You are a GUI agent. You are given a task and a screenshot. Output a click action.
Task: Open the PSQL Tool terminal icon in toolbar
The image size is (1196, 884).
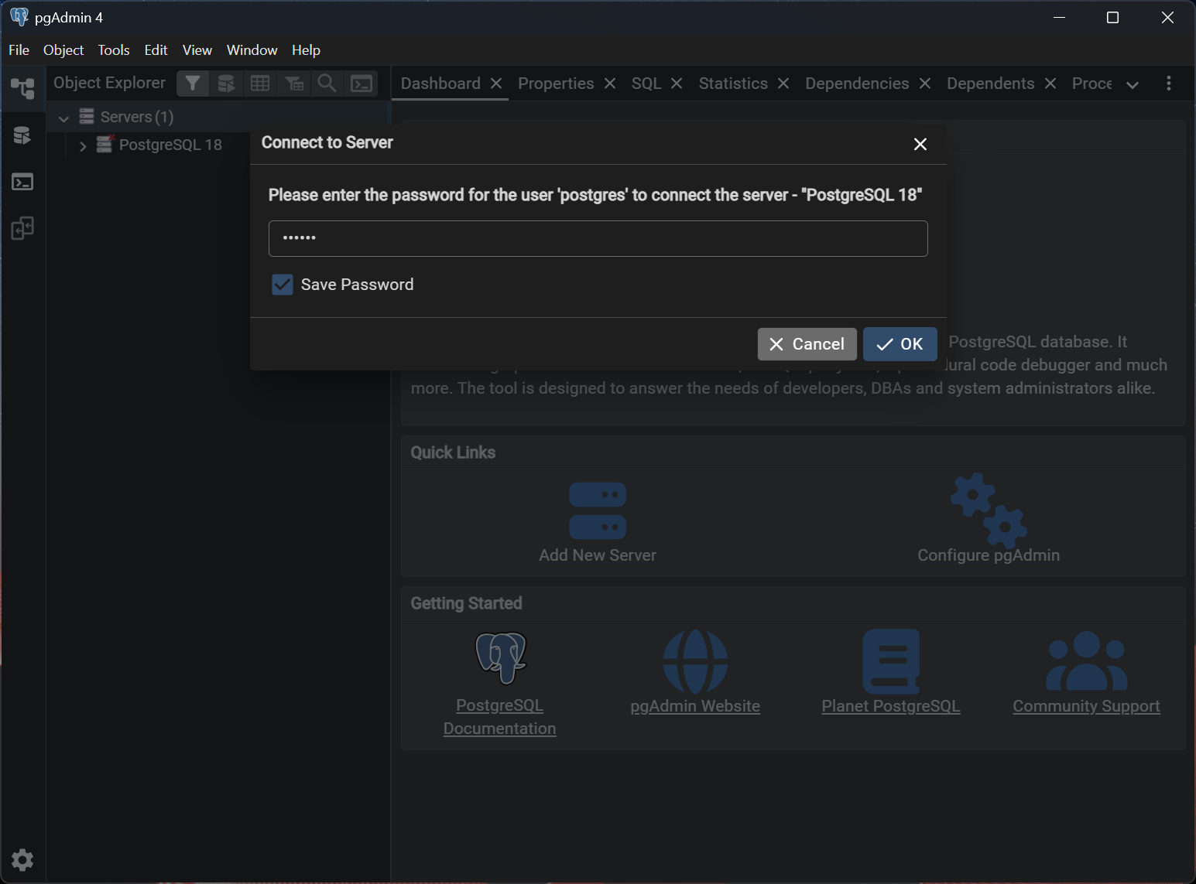(x=362, y=84)
